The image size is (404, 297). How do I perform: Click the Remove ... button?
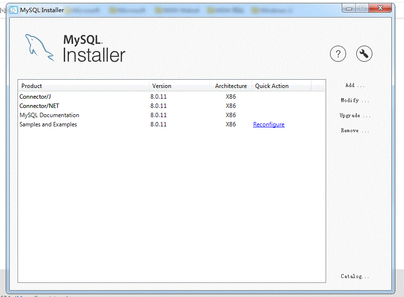click(x=355, y=130)
